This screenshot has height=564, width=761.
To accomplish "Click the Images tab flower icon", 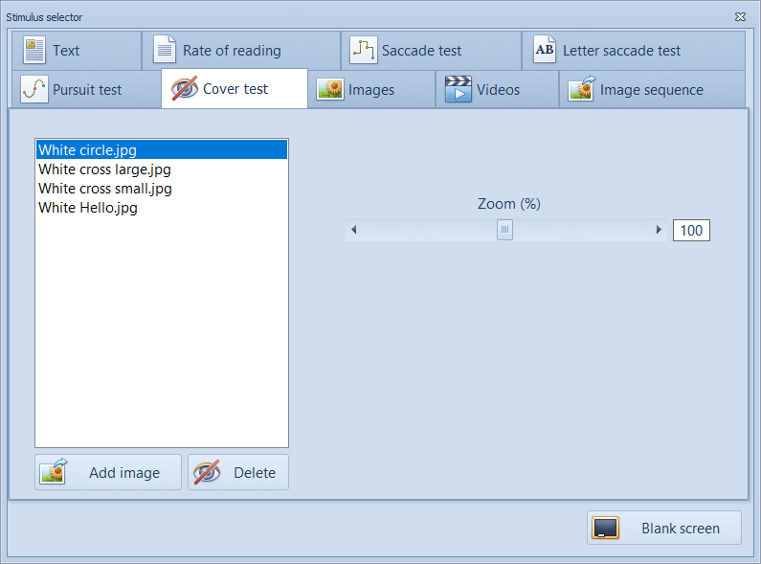I will coord(330,89).
